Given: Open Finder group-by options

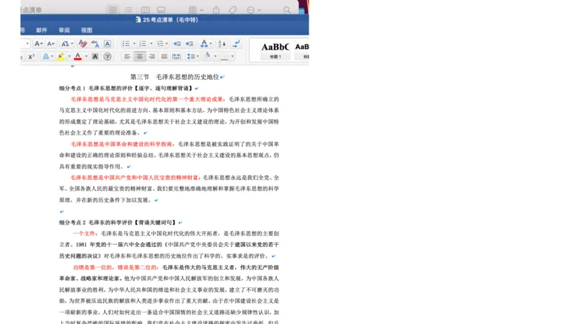Looking at the screenshot, I should click(195, 10).
